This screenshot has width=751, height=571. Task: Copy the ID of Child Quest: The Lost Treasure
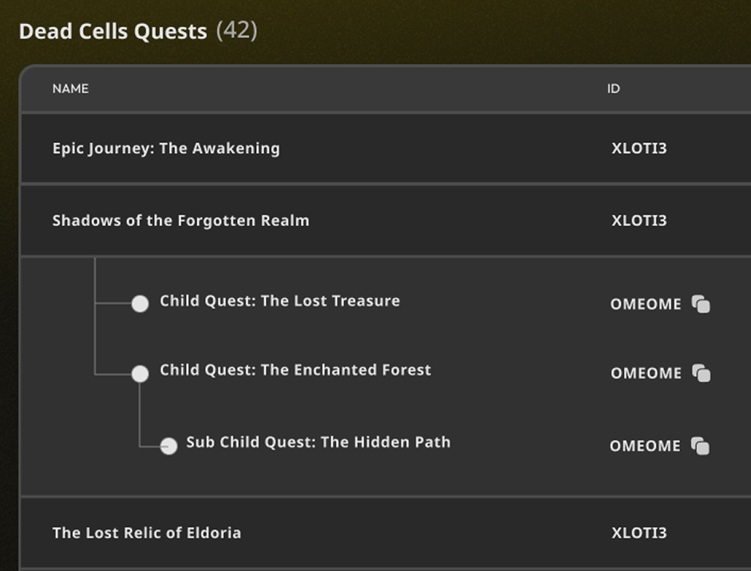pyautogui.click(x=701, y=303)
